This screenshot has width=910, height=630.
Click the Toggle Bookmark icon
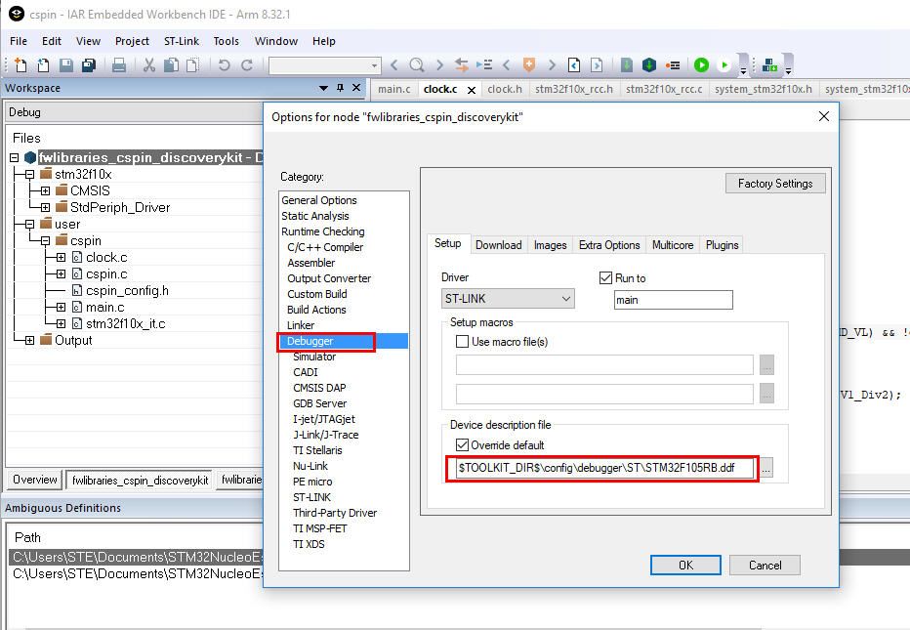528,65
